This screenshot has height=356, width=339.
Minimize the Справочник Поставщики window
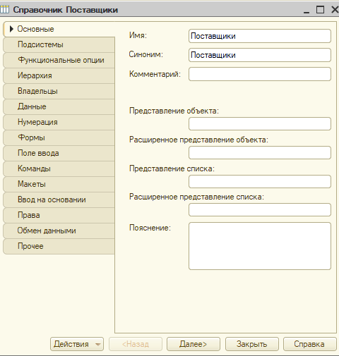click(x=307, y=10)
